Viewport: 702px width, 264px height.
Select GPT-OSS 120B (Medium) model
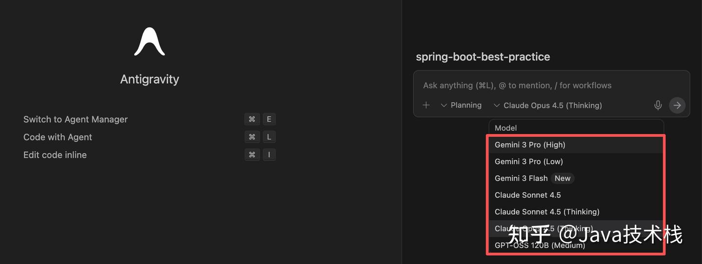(540, 246)
